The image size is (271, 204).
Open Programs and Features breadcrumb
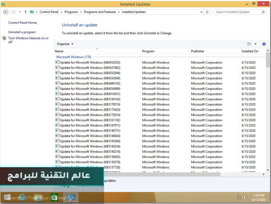(100, 12)
